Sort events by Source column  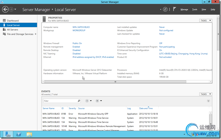[x=81, y=108]
